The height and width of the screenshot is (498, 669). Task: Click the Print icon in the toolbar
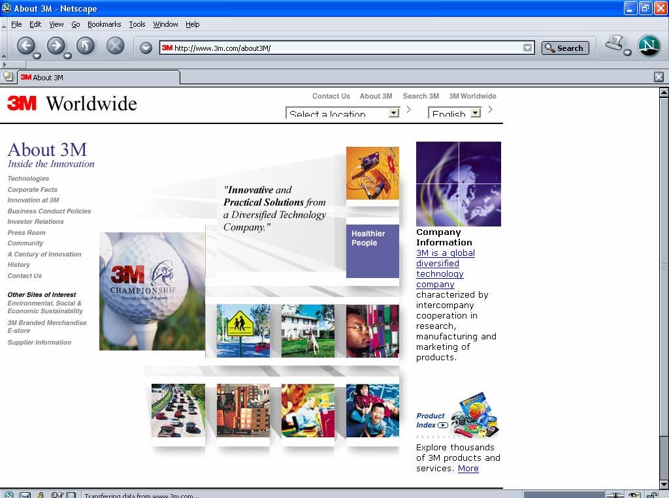(x=614, y=42)
